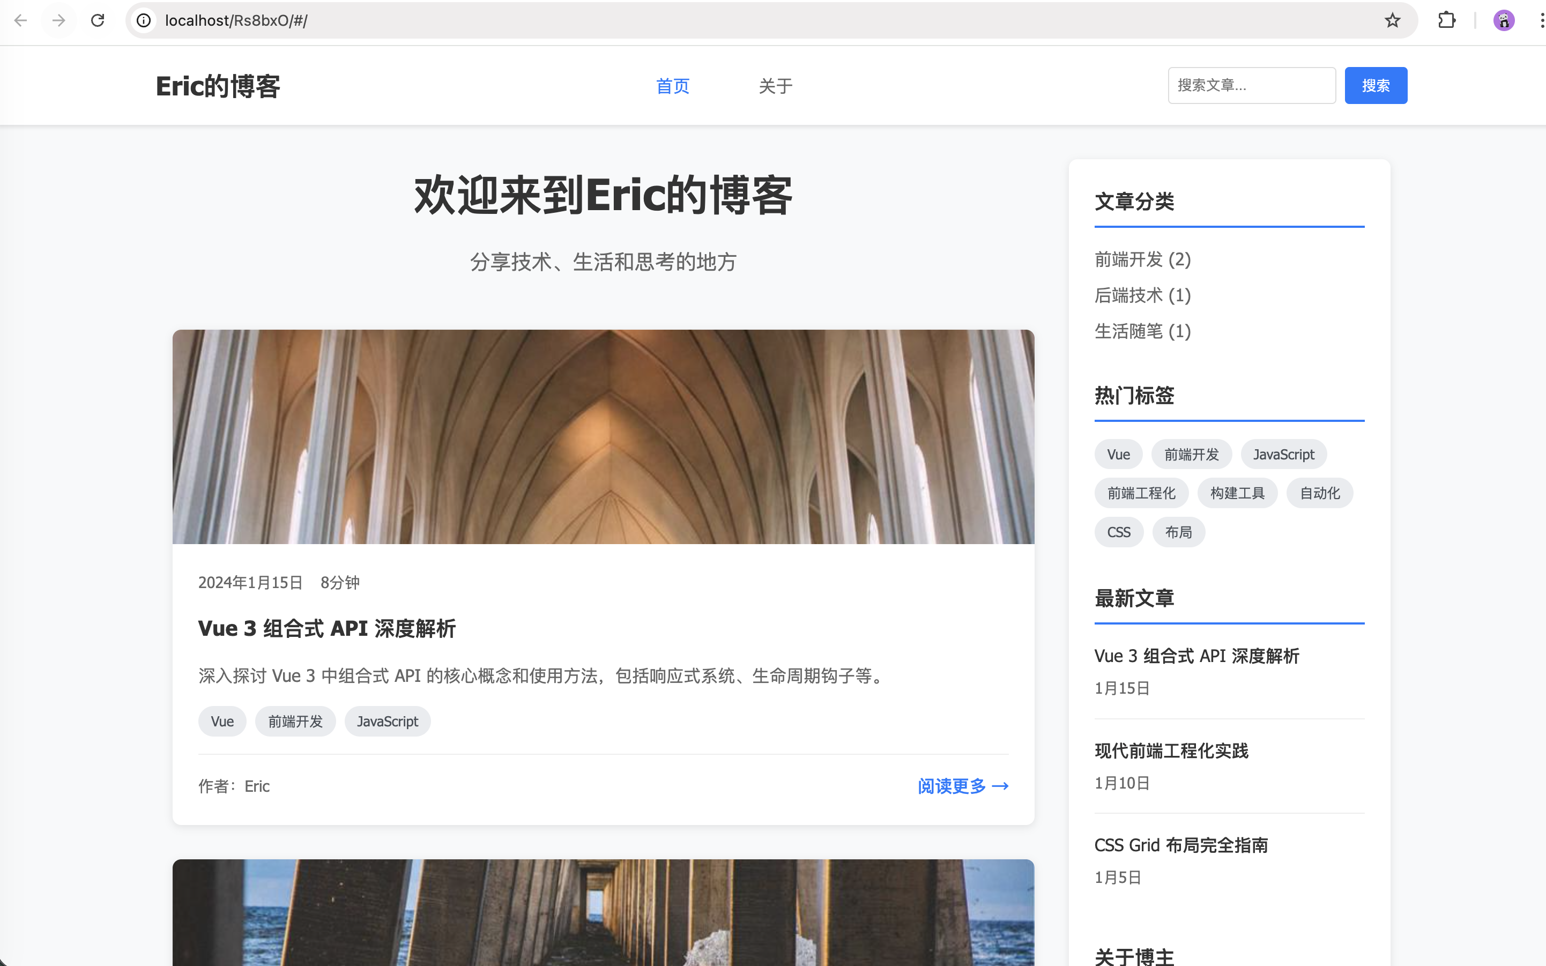Image resolution: width=1546 pixels, height=966 pixels.
Task: Open the browser extensions icon
Action: click(1447, 20)
